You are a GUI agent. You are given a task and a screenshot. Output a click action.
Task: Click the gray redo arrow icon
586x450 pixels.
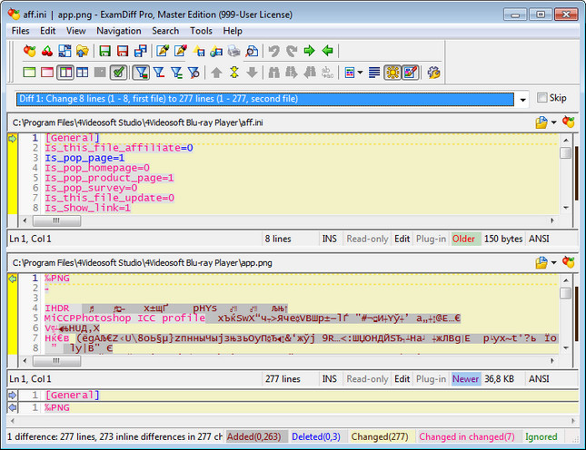[292, 51]
